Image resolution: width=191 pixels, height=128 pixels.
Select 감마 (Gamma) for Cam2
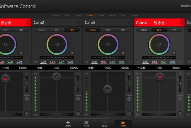click(57, 30)
